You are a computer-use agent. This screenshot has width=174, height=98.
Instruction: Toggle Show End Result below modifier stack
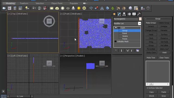click(x=122, y=51)
